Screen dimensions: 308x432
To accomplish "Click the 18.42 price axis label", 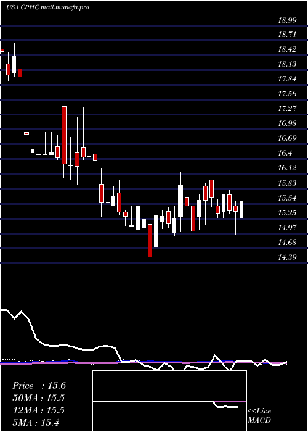I will pyautogui.click(x=287, y=49).
